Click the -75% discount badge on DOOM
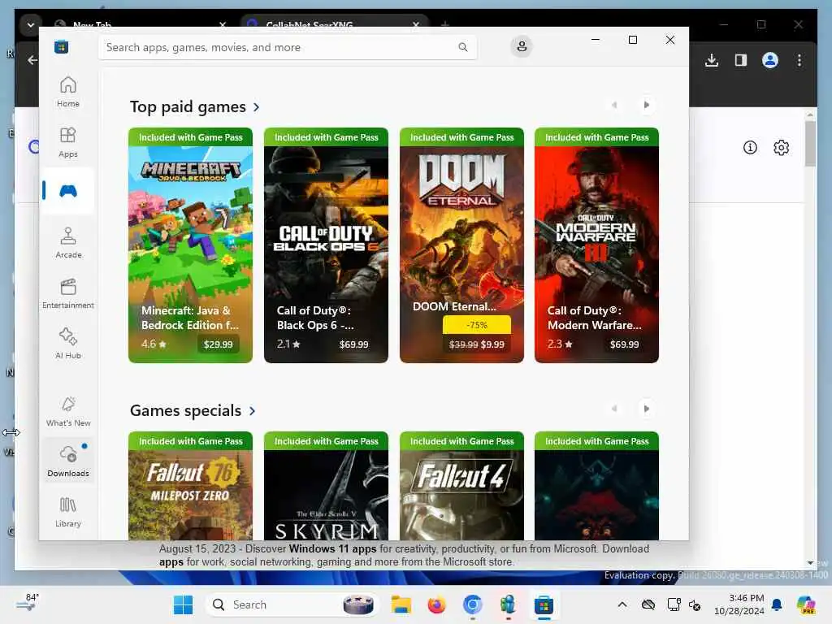Screen dimensions: 832x624 coord(476,325)
